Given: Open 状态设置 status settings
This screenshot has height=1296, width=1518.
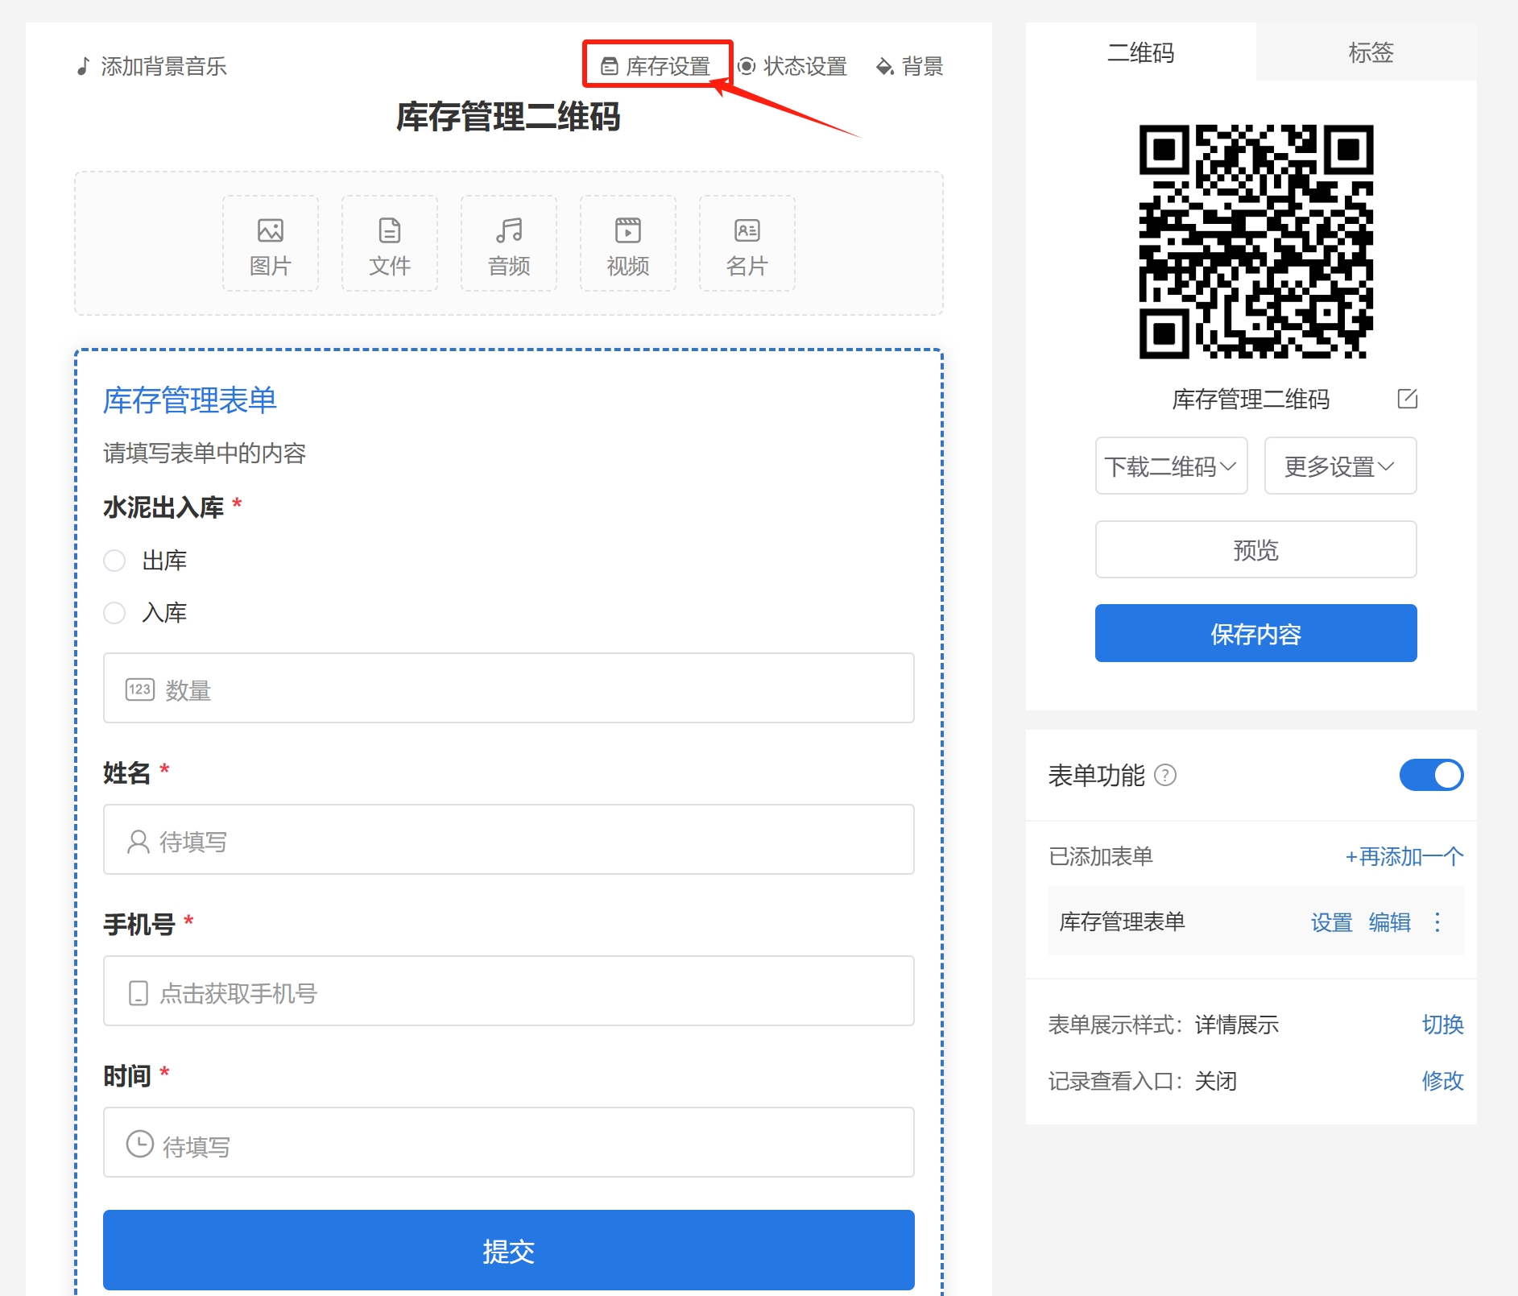Looking at the screenshot, I should (793, 66).
